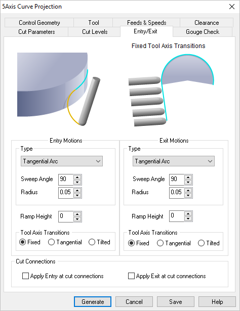Click the Entry Sweep Angle field
This screenshot has width=240, height=311.
(66, 180)
